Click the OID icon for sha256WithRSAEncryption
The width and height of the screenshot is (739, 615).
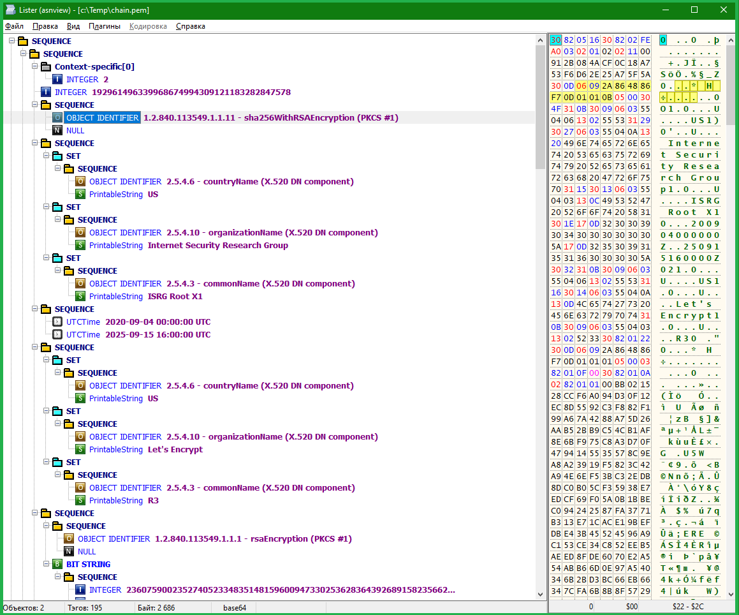click(x=57, y=118)
